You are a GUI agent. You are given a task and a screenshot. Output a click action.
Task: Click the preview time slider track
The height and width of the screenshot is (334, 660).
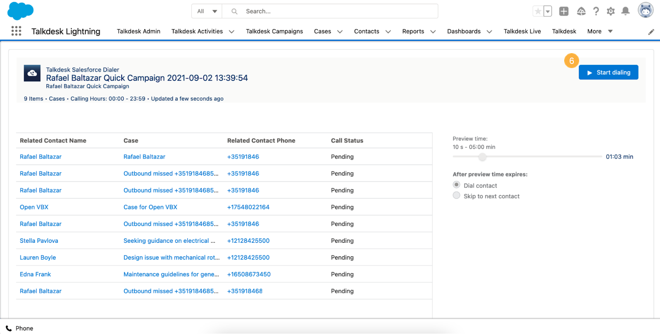coord(527,157)
